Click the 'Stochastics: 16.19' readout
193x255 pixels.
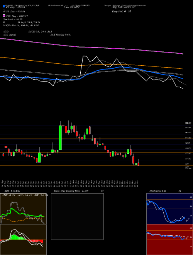[13, 19]
